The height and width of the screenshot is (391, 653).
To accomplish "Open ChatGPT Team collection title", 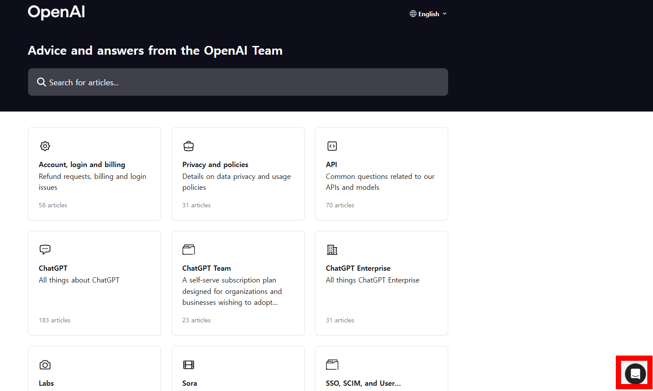I will 207,268.
